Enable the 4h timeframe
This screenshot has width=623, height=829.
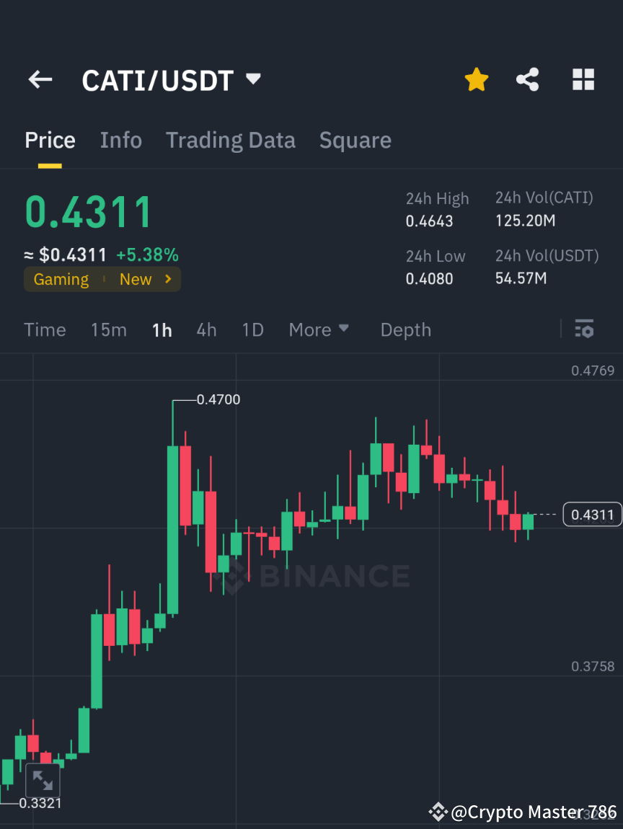point(206,329)
